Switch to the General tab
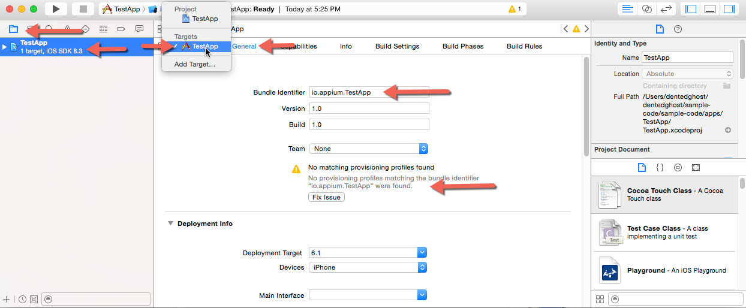 pos(244,46)
